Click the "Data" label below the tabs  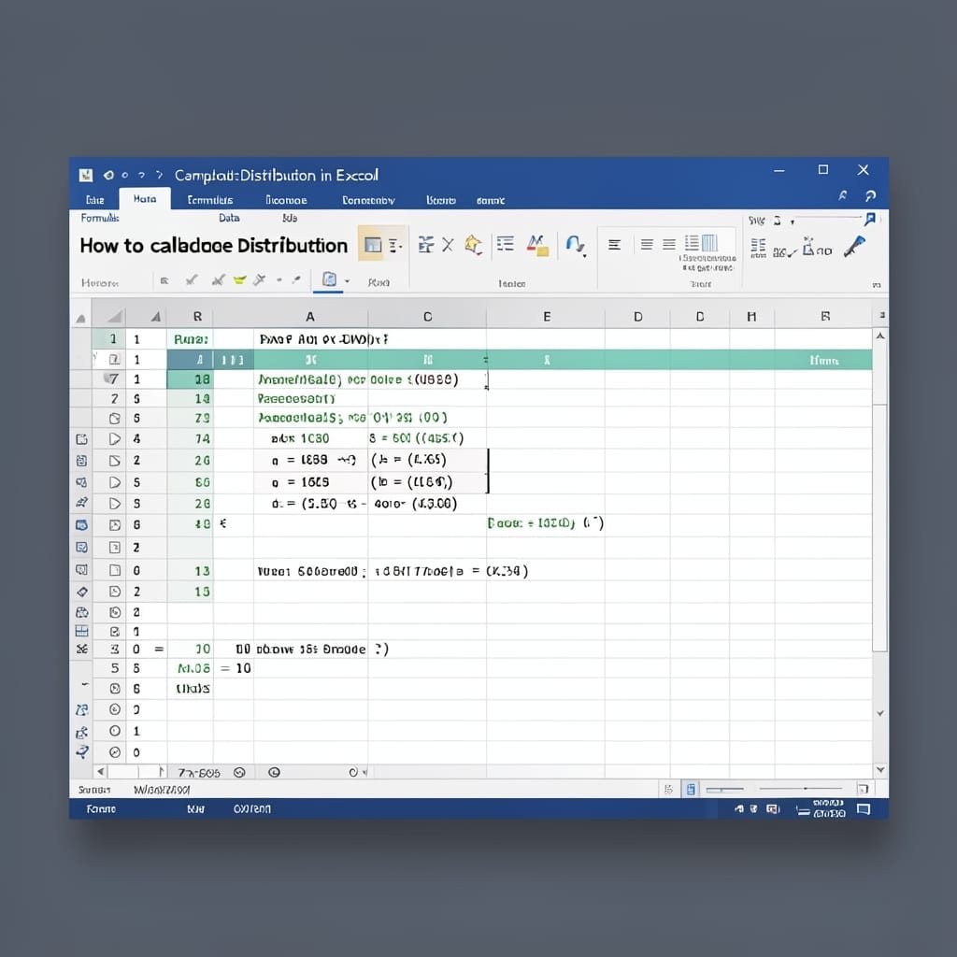[x=230, y=218]
